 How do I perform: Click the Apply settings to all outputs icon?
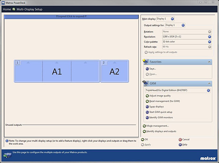(x=146, y=52)
